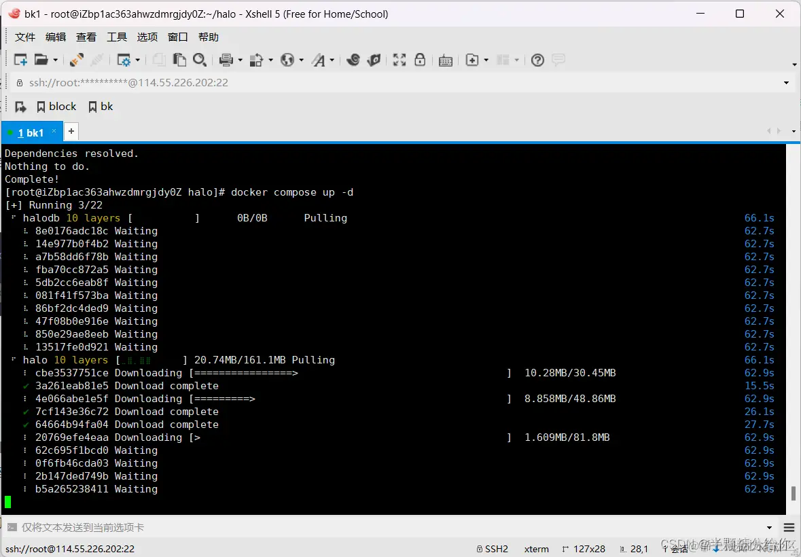The width and height of the screenshot is (801, 557).
Task: Open the tab list dropdown arrow
Action: [794, 131]
